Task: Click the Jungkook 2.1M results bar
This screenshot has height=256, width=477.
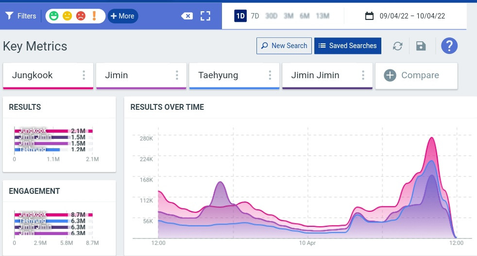Action: point(53,131)
